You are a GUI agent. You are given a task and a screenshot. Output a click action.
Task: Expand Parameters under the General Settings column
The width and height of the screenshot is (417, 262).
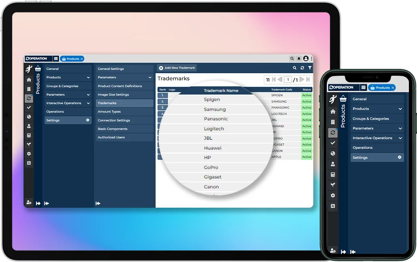(150, 77)
